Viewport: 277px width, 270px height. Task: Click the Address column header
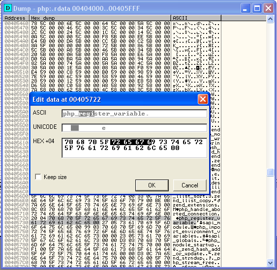click(x=16, y=18)
